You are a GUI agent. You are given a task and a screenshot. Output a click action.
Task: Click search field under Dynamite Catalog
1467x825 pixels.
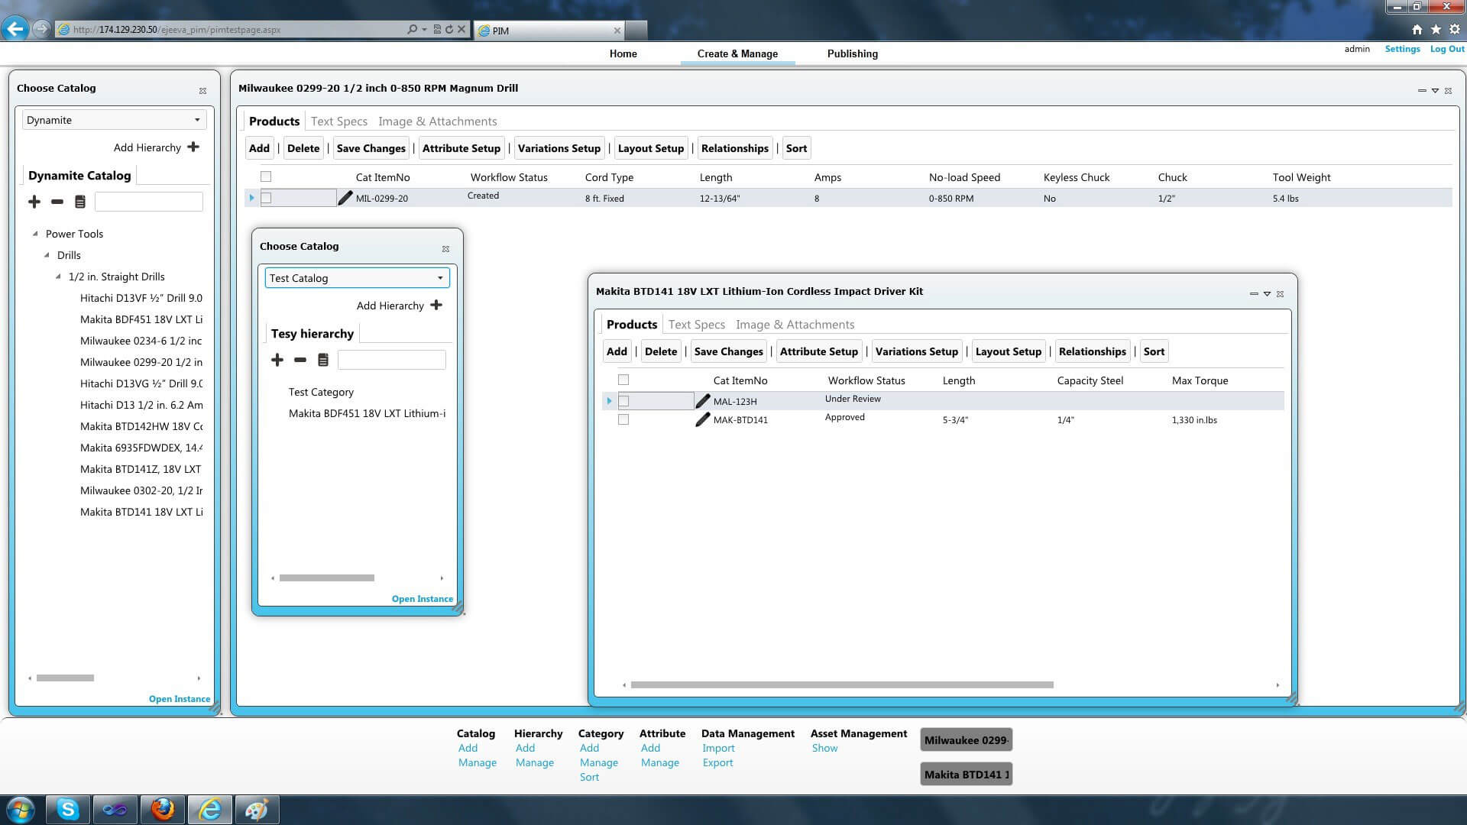click(x=149, y=202)
